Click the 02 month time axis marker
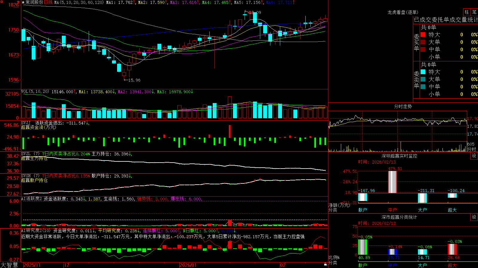 click(x=283, y=265)
